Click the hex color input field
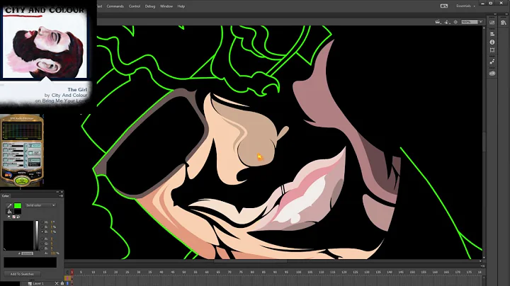The height and width of the screenshot is (286, 510). [27, 253]
